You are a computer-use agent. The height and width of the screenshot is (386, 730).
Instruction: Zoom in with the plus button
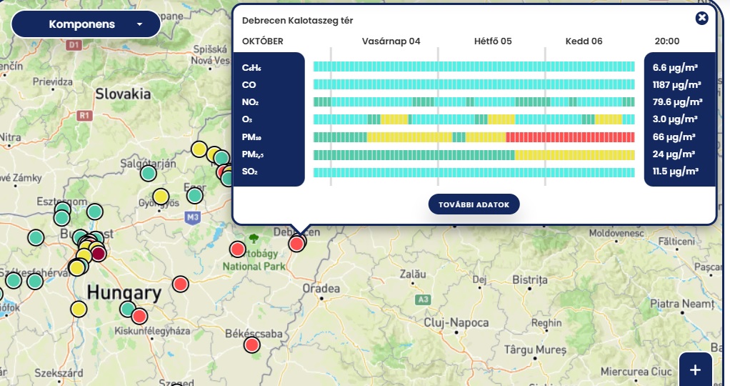pyautogui.click(x=695, y=370)
